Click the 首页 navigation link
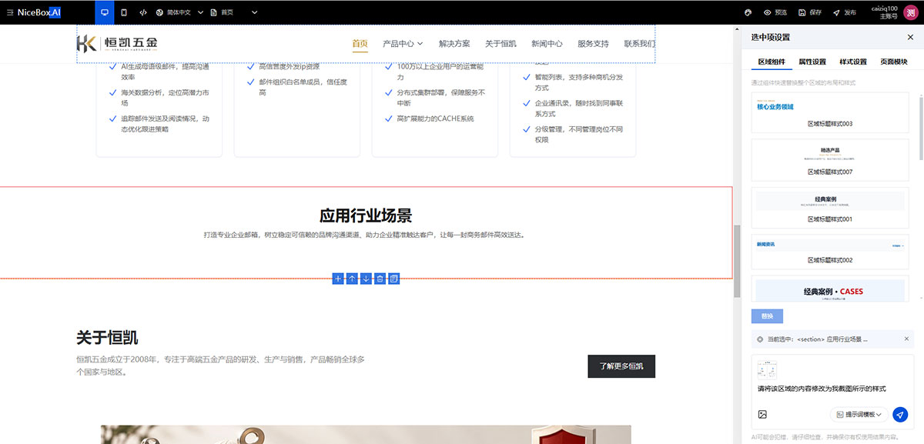 coord(360,44)
